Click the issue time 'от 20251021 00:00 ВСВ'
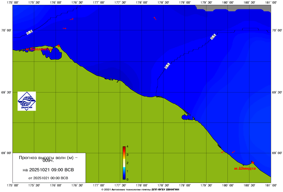The image size is (283, 192). click(48, 178)
